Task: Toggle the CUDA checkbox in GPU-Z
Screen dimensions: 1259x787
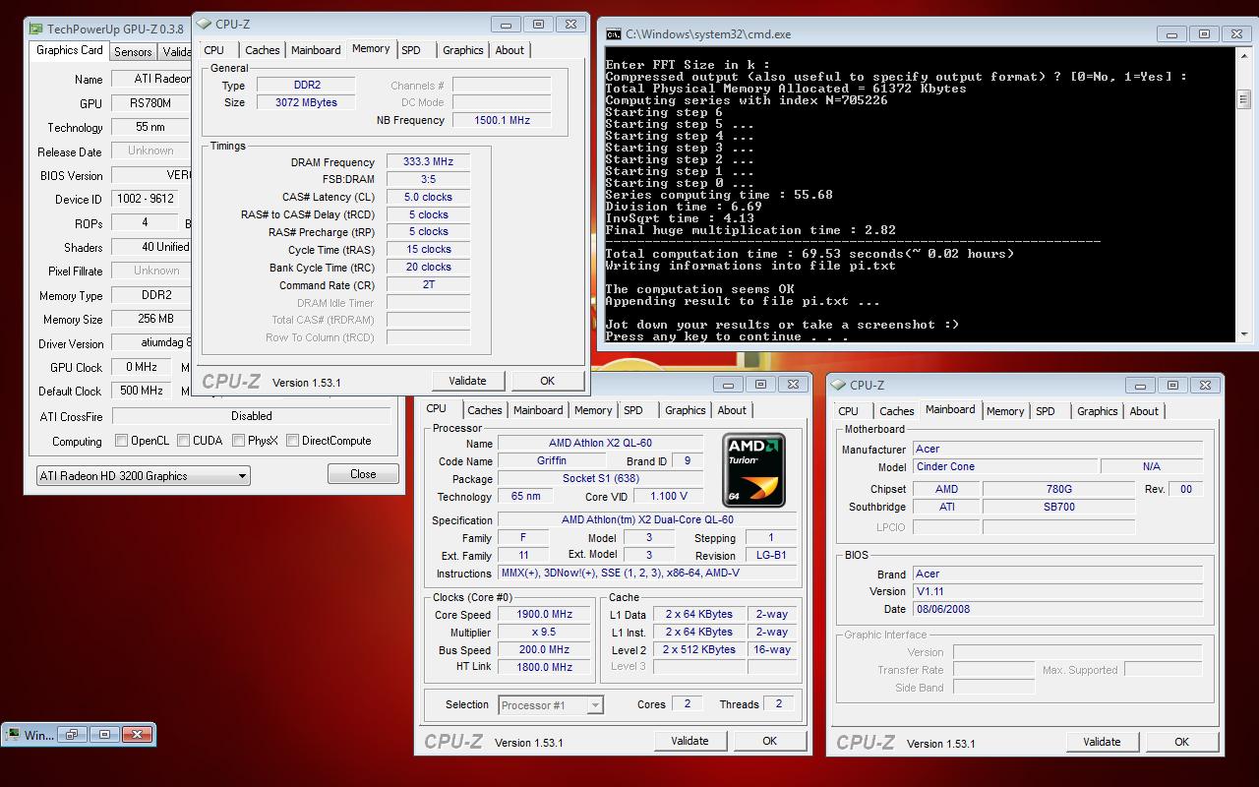Action: click(184, 441)
